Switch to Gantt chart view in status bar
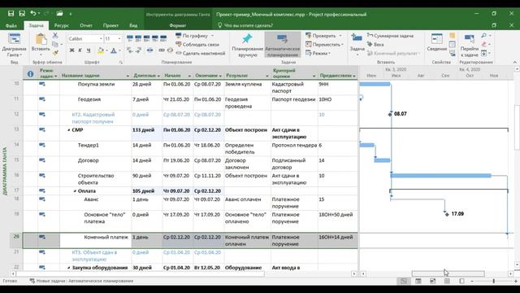This screenshot has width=520, height=293. [404, 281]
